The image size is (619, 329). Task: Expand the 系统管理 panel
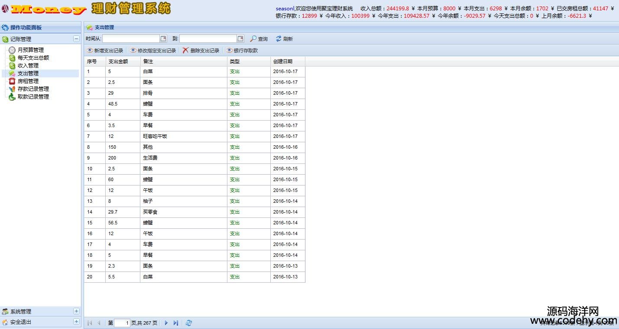tap(76, 311)
